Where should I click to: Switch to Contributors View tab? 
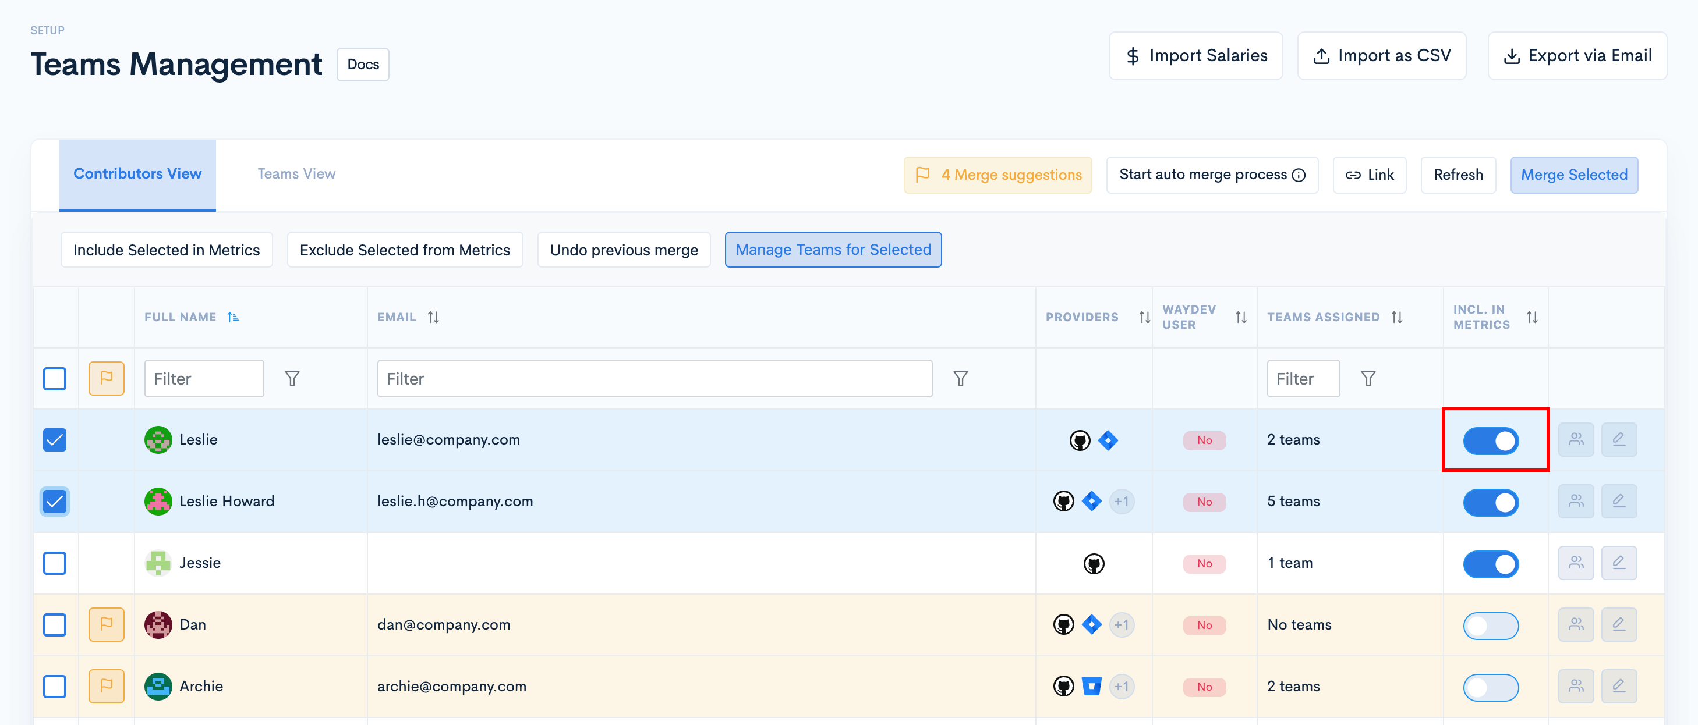click(x=137, y=174)
